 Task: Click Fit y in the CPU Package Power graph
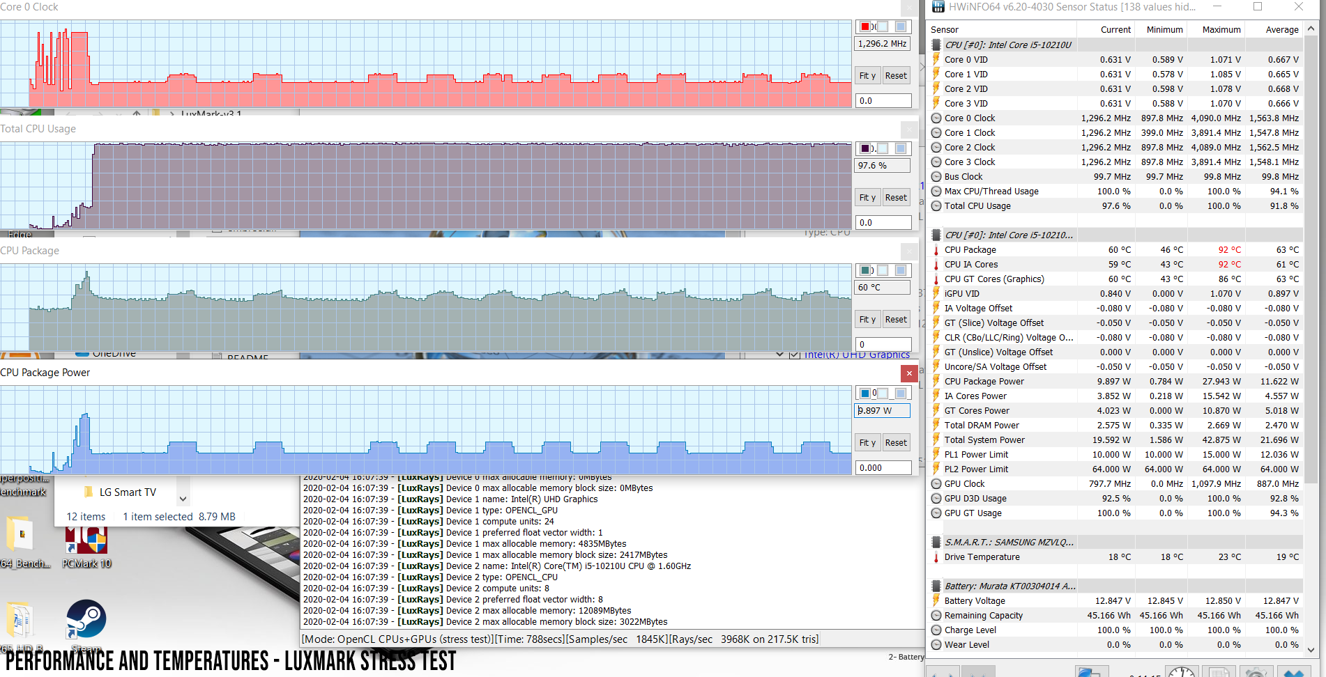[x=867, y=443]
